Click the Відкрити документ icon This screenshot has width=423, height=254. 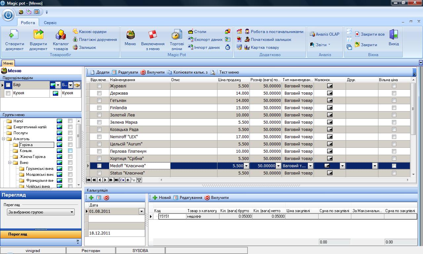[38, 35]
